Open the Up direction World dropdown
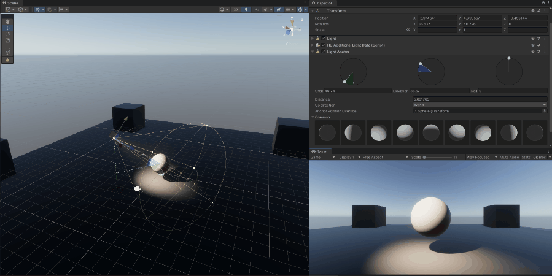 [x=480, y=105]
